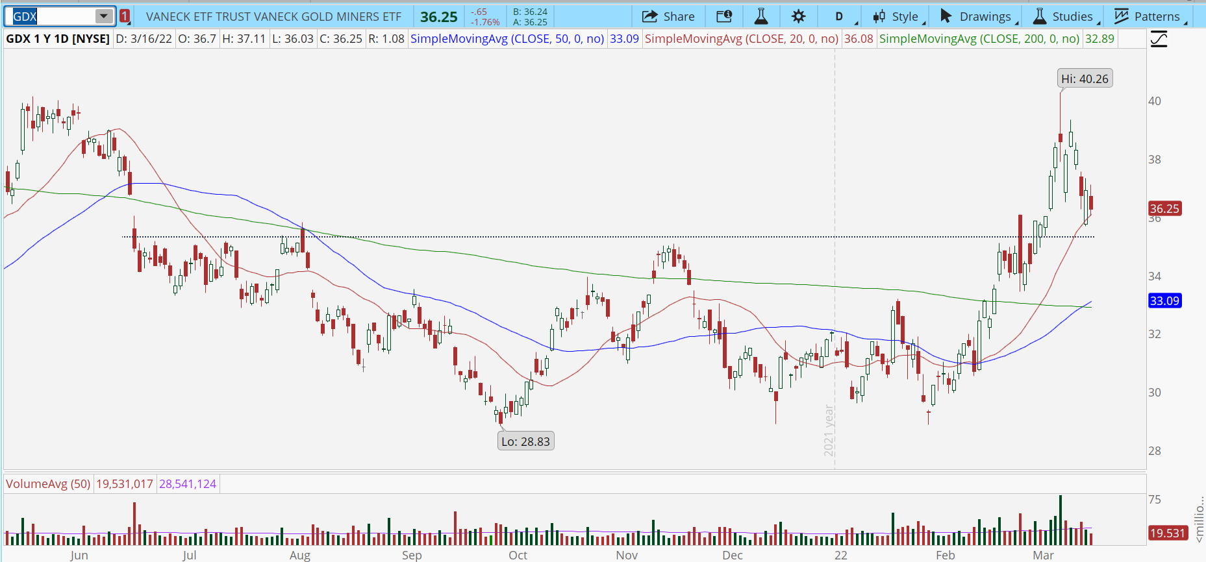Click the 20 SMA value 36.08
Viewport: 1206px width, 562px height.
click(x=859, y=39)
